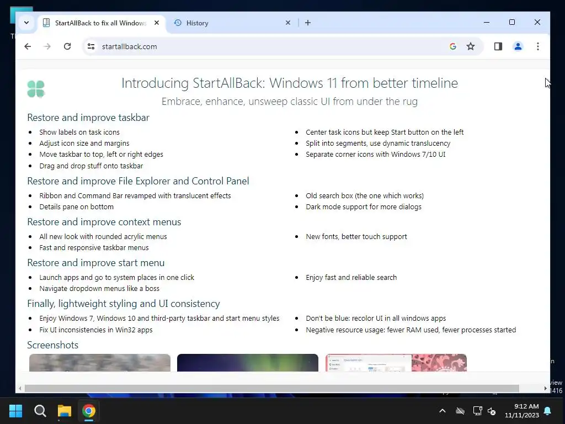
Task: Click 'Adjust icon size and margins' text
Action: coord(84,143)
